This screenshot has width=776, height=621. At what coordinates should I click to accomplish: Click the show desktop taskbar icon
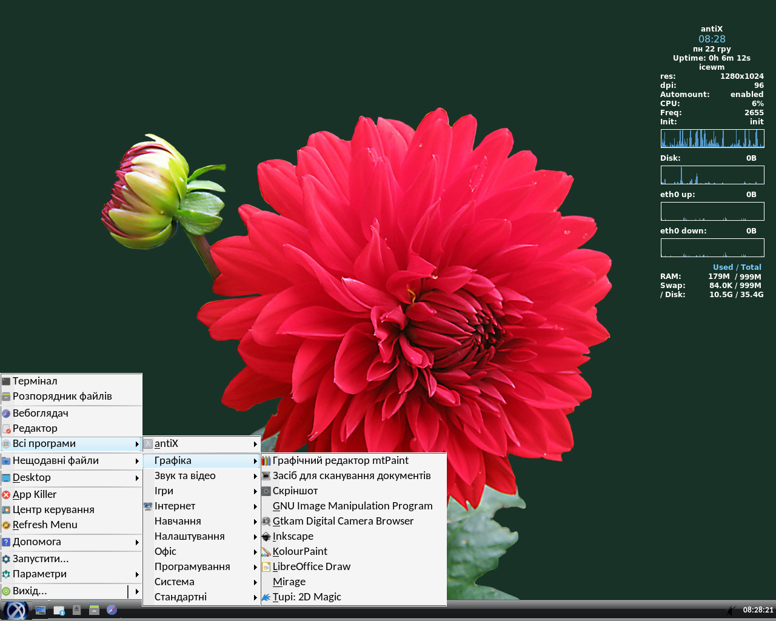click(41, 610)
